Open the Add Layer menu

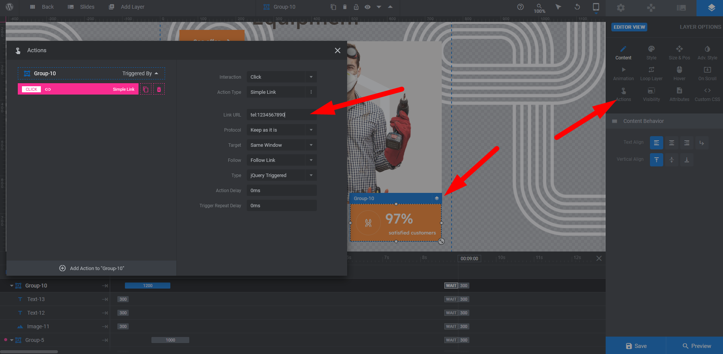pyautogui.click(x=127, y=7)
